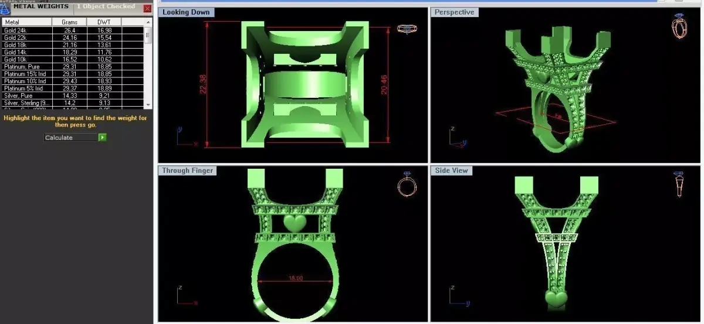Screen dimensions: 704x324
Task: Select the Gold 10k row
Action: click(73, 59)
